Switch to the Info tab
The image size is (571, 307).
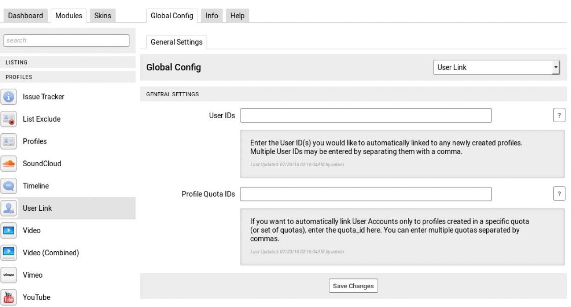click(x=211, y=16)
